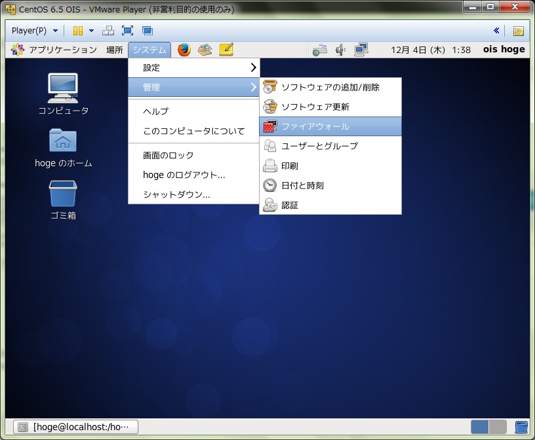The image size is (535, 440).
Task: Open the ファイアウォール settings
Action: [x=330, y=126]
